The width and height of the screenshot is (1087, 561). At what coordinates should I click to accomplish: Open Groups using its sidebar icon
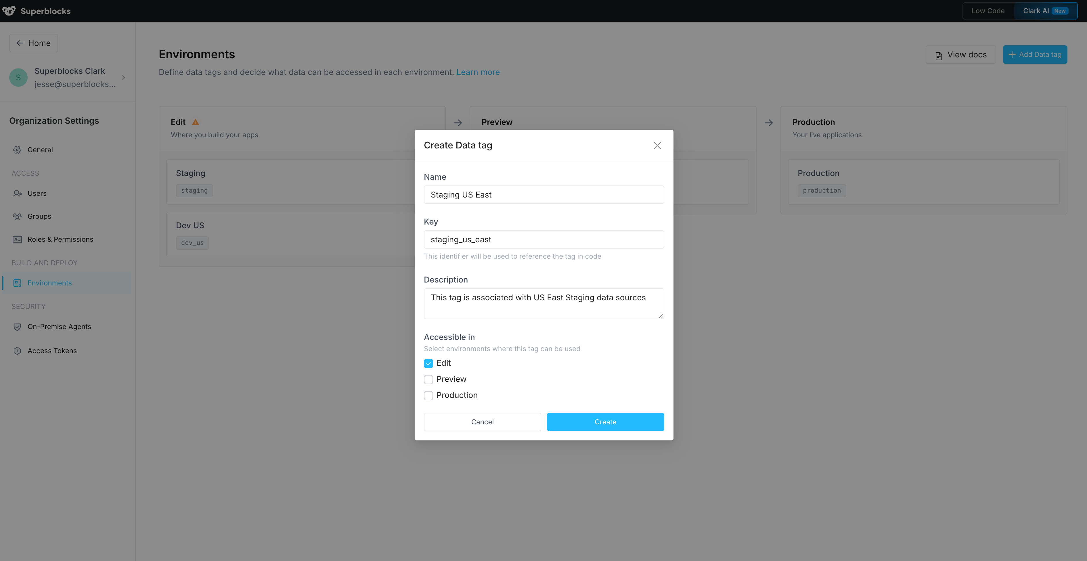coord(17,216)
